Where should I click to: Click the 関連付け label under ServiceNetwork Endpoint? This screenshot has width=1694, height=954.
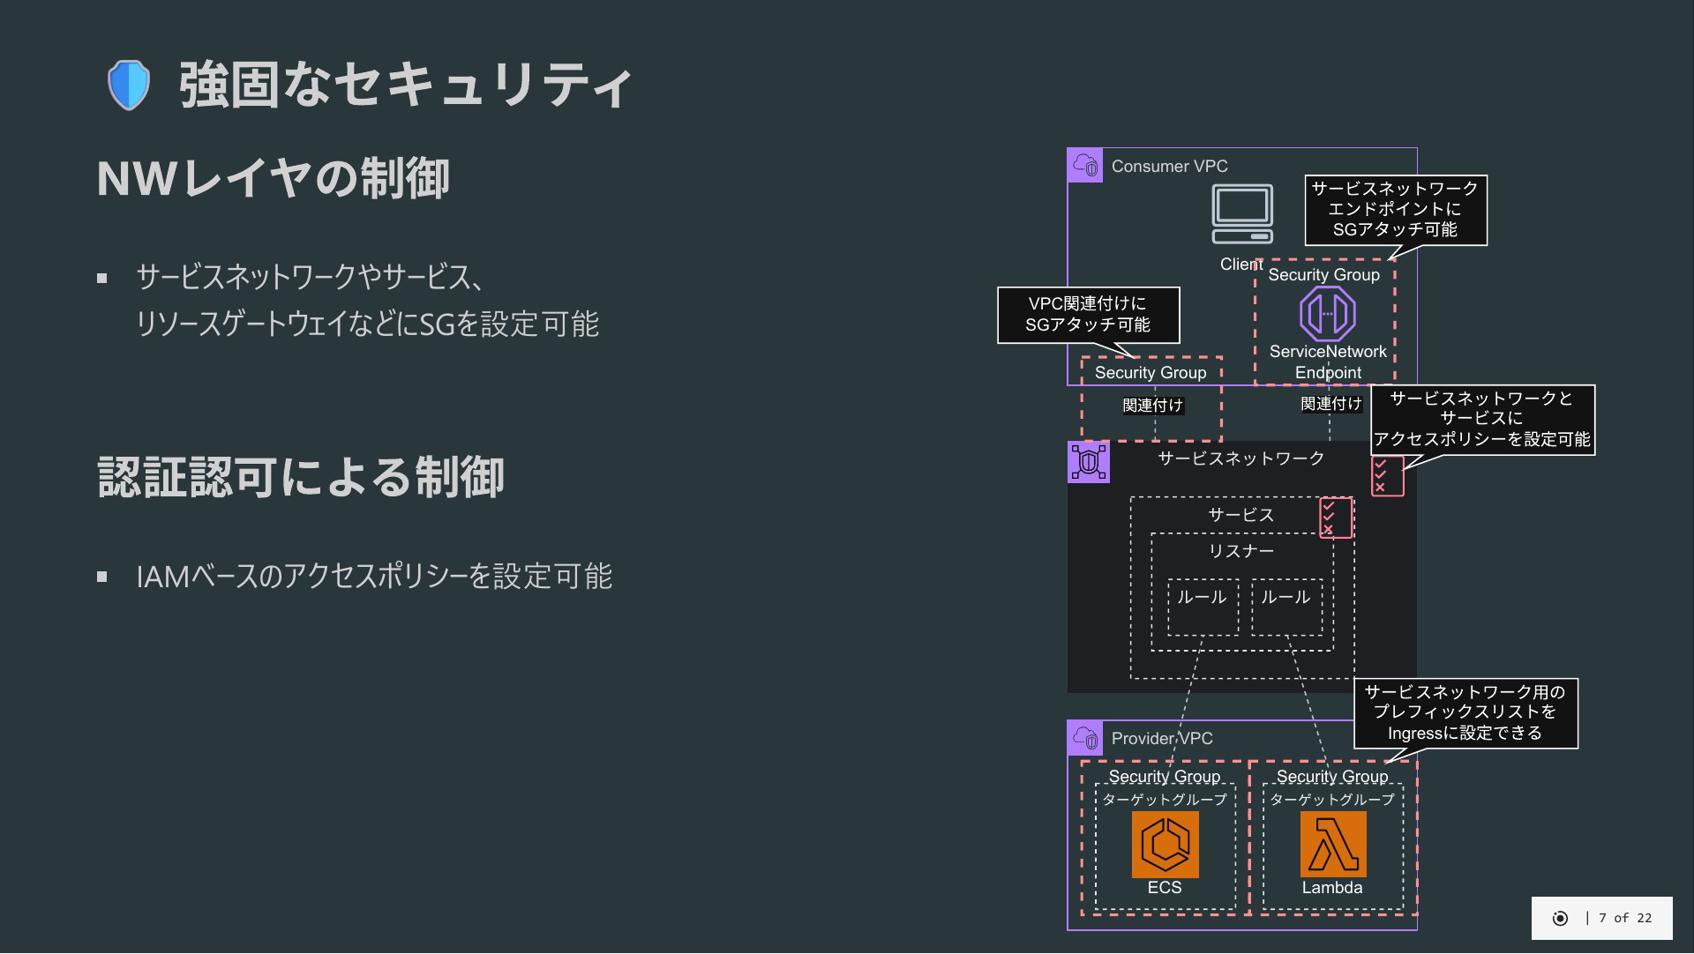coord(1331,404)
